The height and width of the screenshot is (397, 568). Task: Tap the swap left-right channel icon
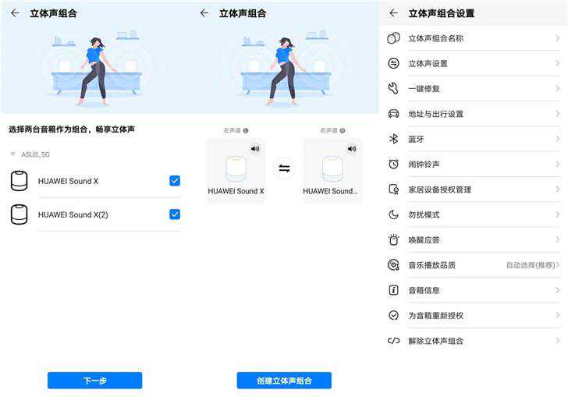(x=284, y=168)
